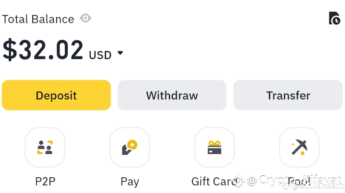
Task: Click the P2P text label
Action: pyautogui.click(x=45, y=182)
